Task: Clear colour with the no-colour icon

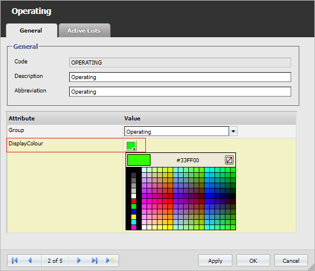Action: (229, 160)
